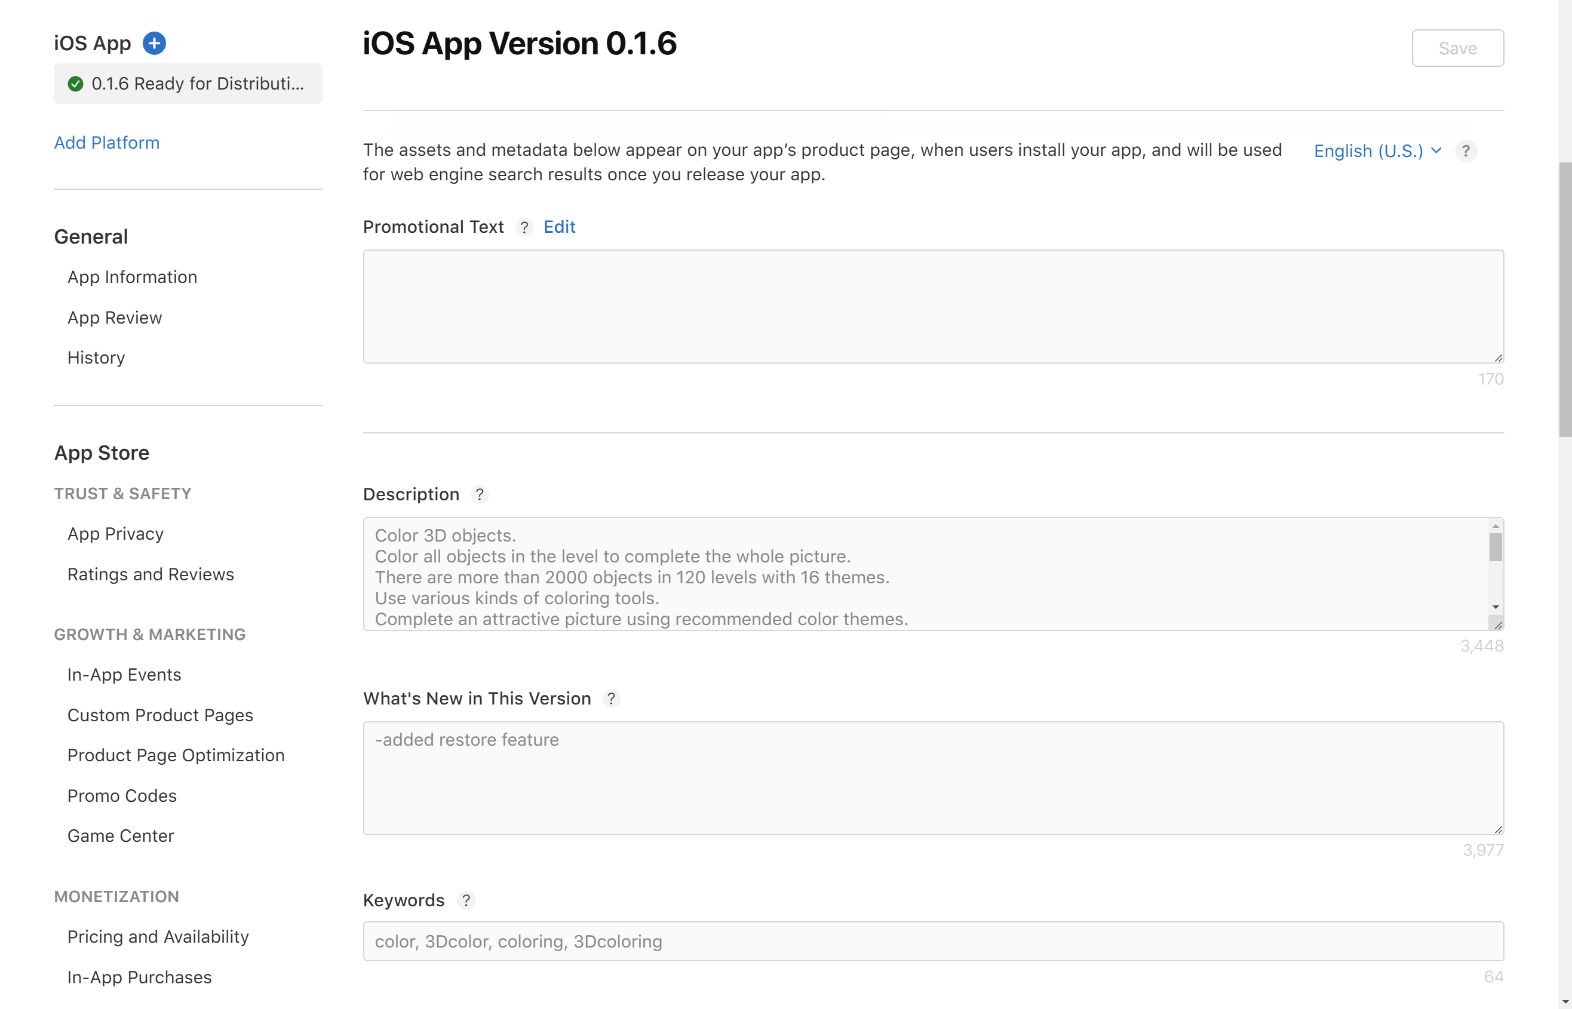The height and width of the screenshot is (1009, 1572).
Task: Go to the Pricing and Availability section
Action: coord(158,937)
